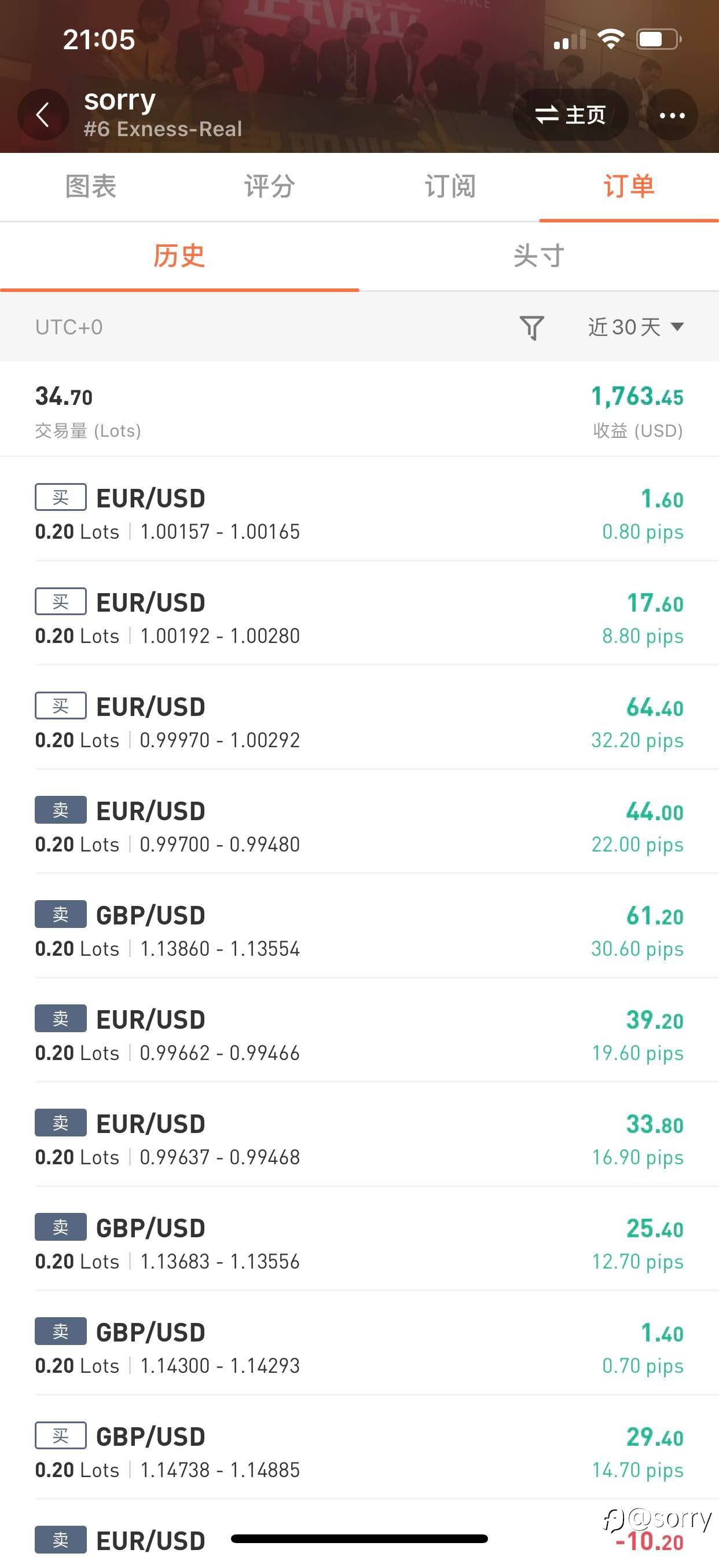Image resolution: width=719 pixels, height=1557 pixels.
Task: Tap the 买 tag on EUR/USD 1.00157 order
Action: (60, 498)
